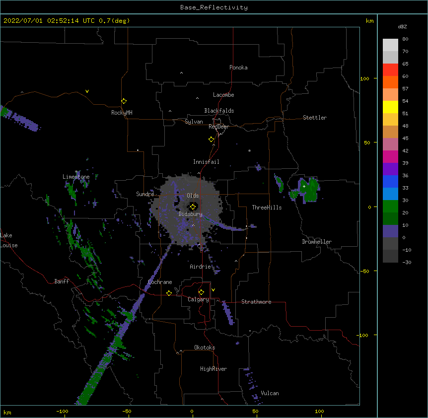Pick the mauve 45-42 dBZ legend swatch

(x=390, y=144)
